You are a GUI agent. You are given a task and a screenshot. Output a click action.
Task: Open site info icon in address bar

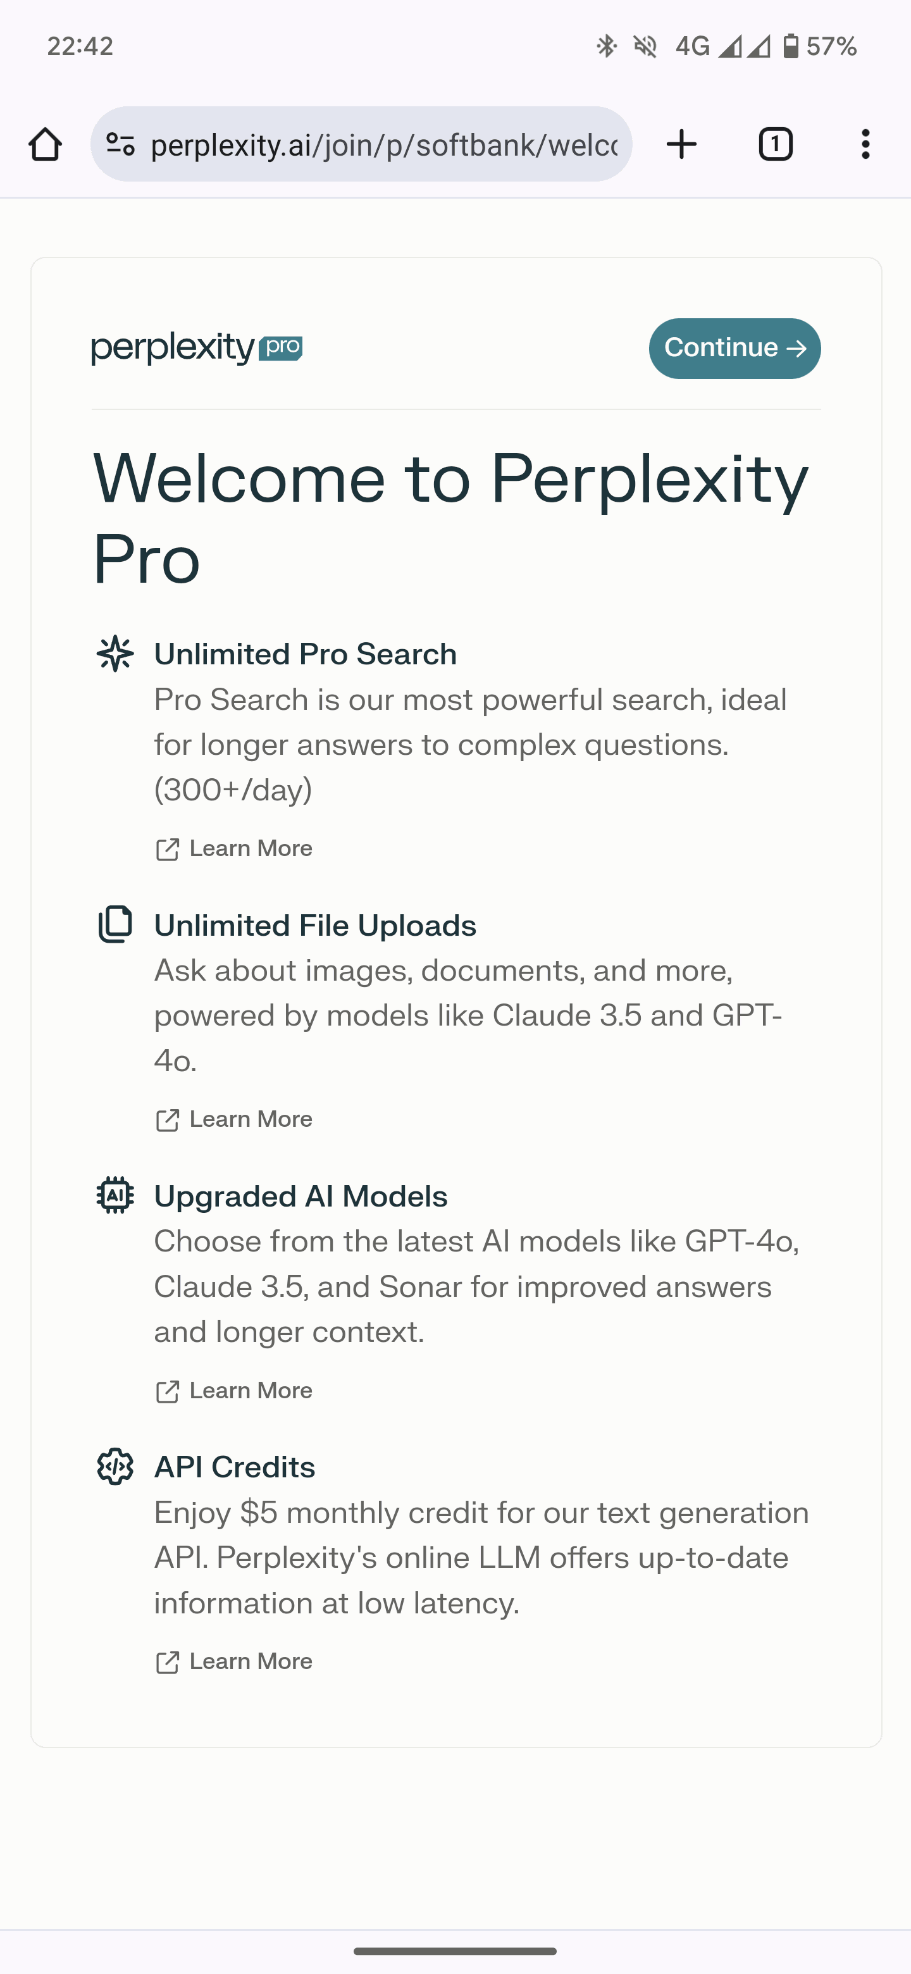(x=120, y=144)
